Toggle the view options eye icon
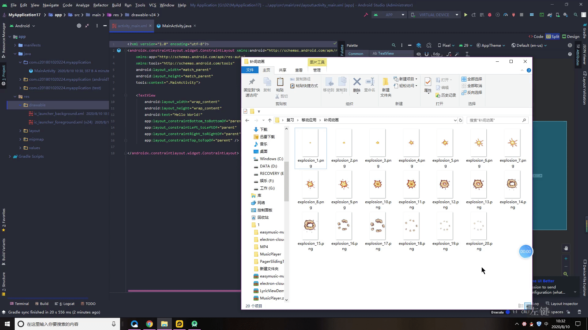Image resolution: width=588 pixels, height=330 pixels. click(419, 54)
